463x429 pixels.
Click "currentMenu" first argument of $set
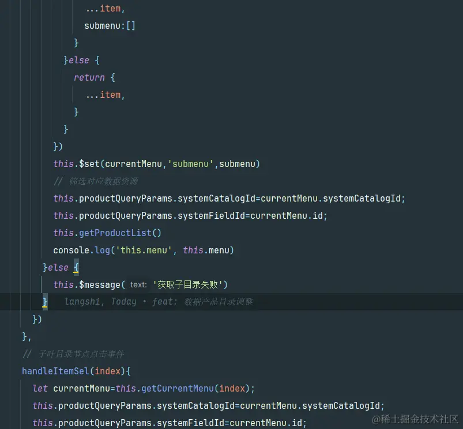coord(133,164)
